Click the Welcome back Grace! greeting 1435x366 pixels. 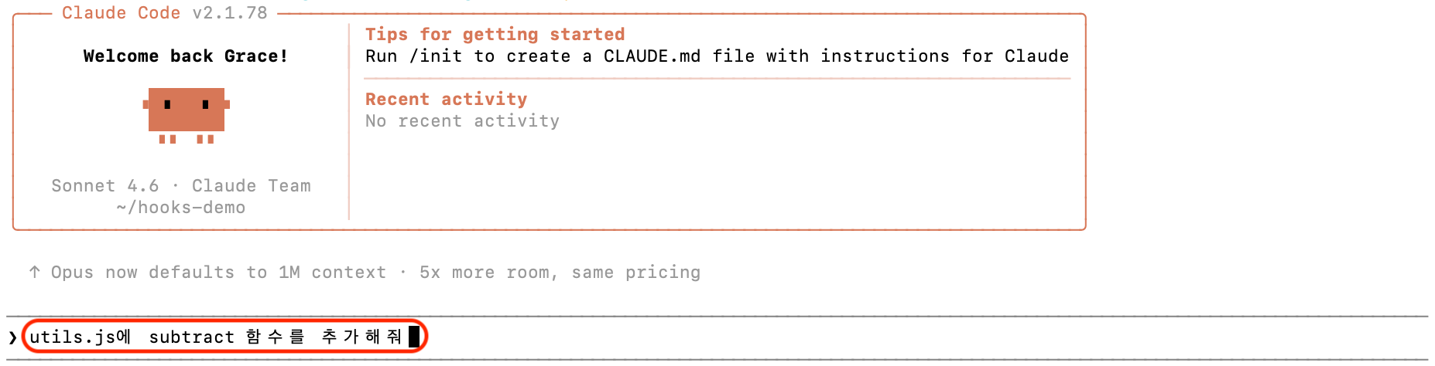(x=185, y=56)
